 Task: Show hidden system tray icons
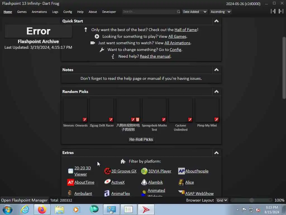tap(237, 210)
